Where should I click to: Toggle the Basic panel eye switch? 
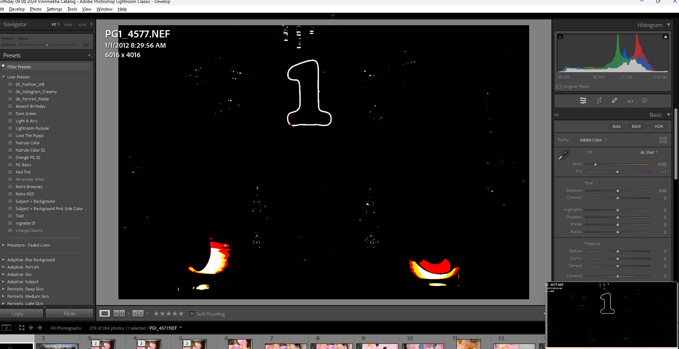[557, 115]
